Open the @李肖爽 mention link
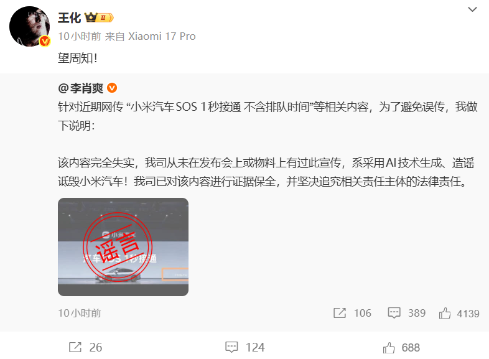This screenshot has height=359, width=489. click(80, 88)
